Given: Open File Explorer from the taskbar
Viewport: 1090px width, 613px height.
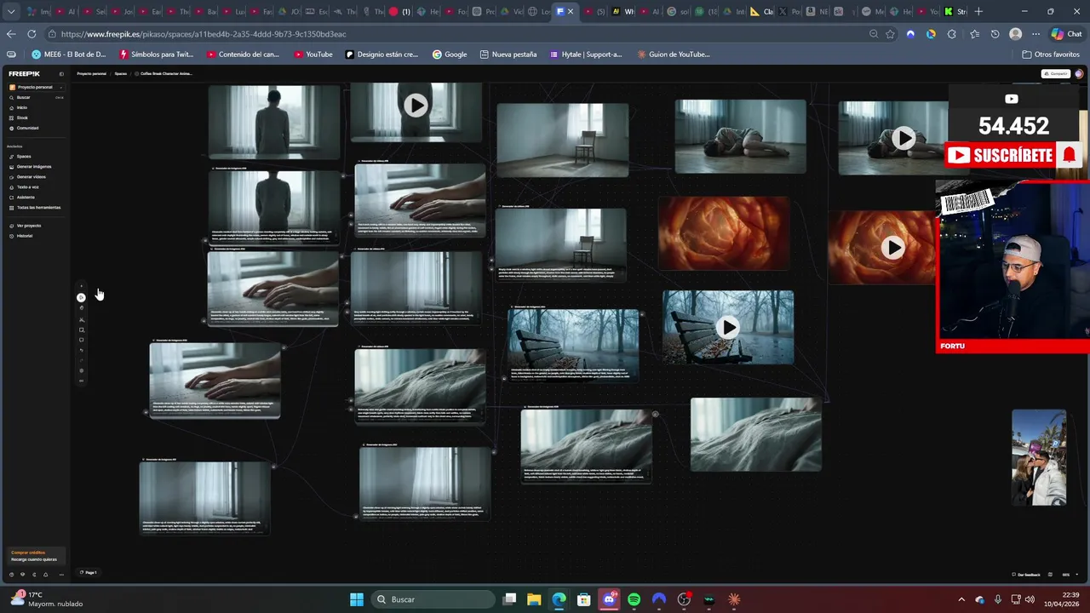Looking at the screenshot, I should click(x=534, y=599).
